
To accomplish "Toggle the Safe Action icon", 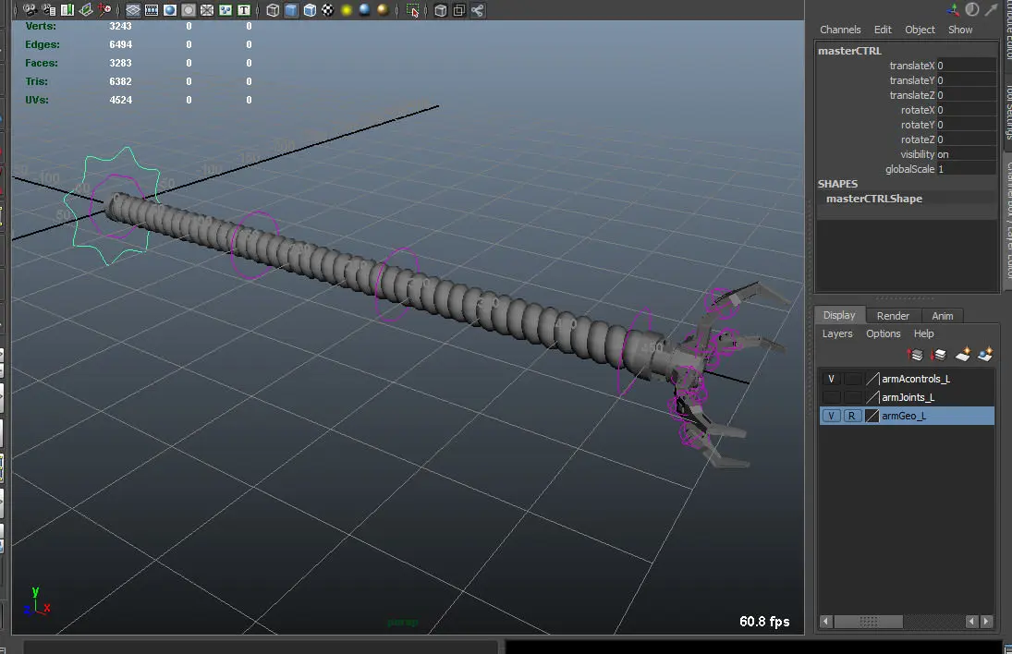I will 226,9.
